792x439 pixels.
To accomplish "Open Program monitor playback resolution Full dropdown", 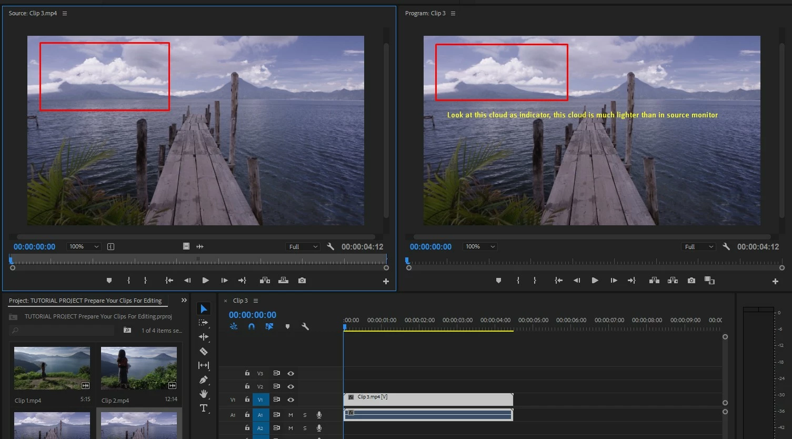I will pos(698,246).
